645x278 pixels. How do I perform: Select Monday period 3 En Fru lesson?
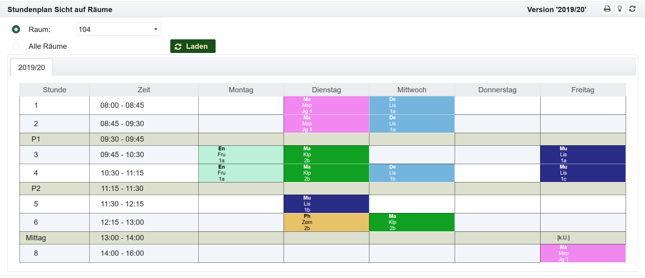pos(241,155)
